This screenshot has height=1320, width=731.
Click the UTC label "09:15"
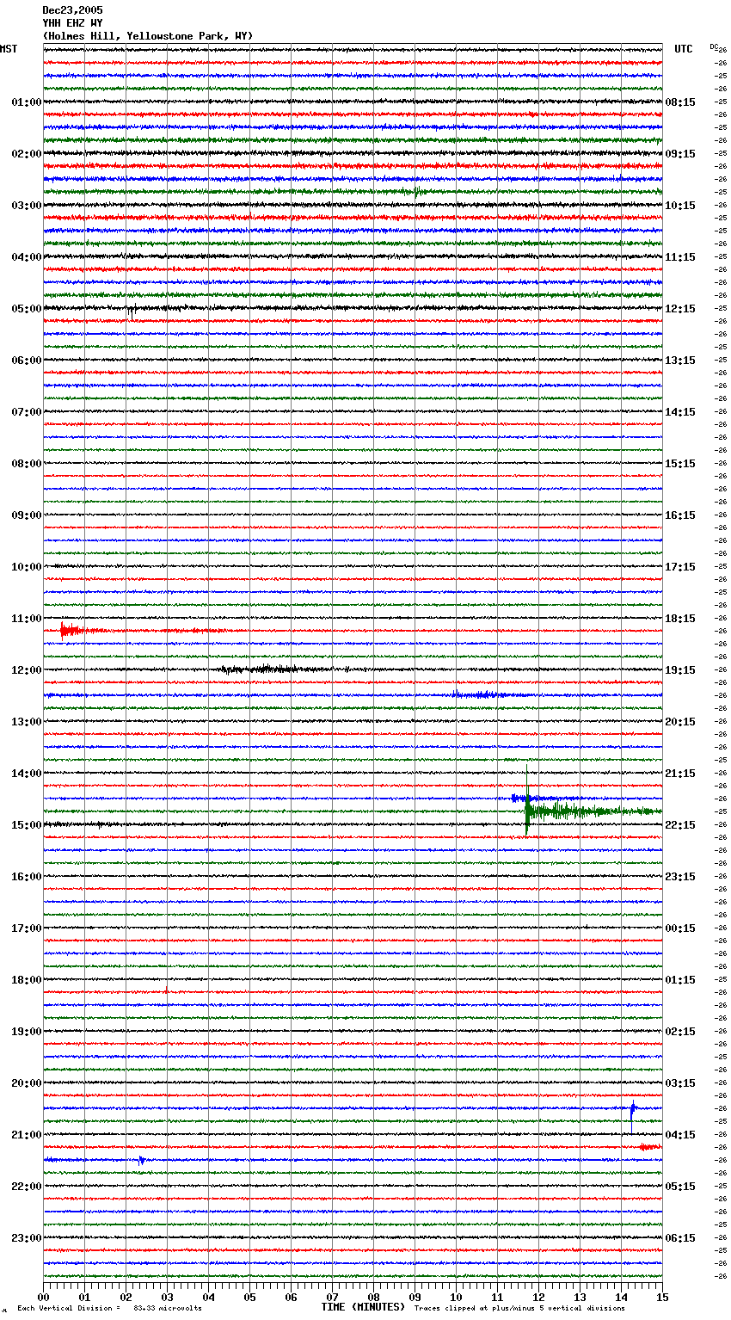pos(680,154)
